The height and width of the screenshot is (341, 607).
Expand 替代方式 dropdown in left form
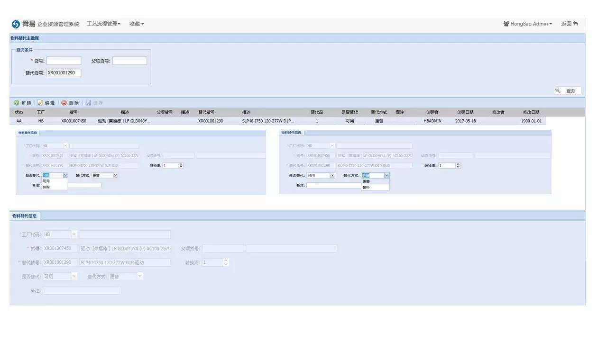tap(115, 175)
